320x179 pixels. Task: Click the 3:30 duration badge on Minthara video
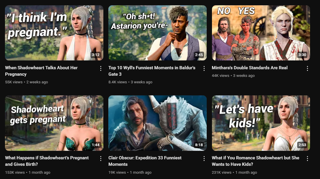[x=302, y=55]
